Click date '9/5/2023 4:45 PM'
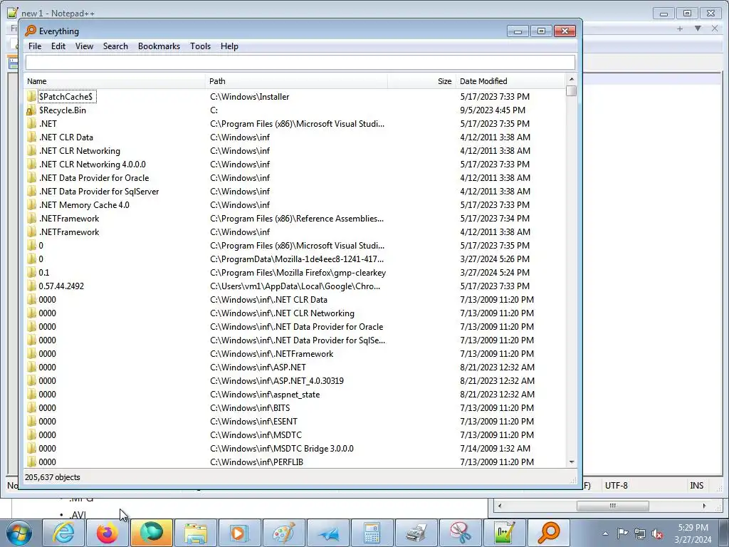This screenshot has height=547, width=729. (493, 110)
